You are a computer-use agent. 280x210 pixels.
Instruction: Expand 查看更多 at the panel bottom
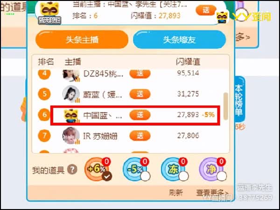pyautogui.click(x=212, y=193)
